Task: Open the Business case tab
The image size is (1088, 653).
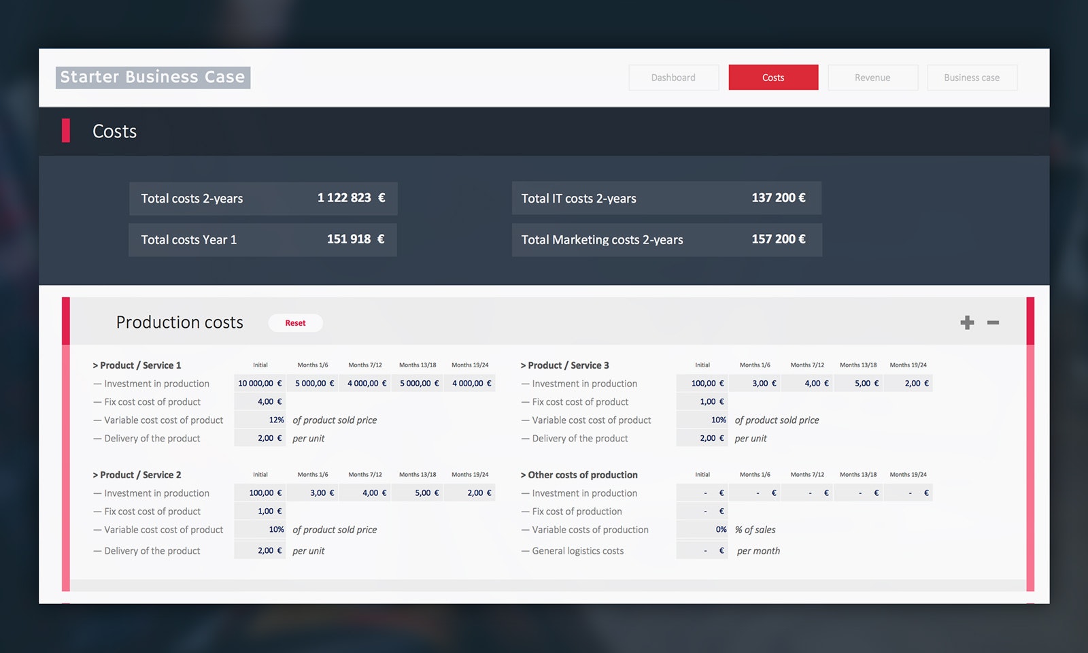Action: point(972,77)
